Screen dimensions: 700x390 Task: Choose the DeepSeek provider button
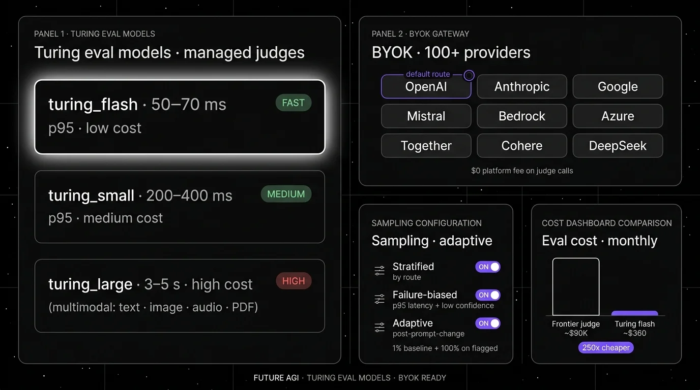(618, 146)
